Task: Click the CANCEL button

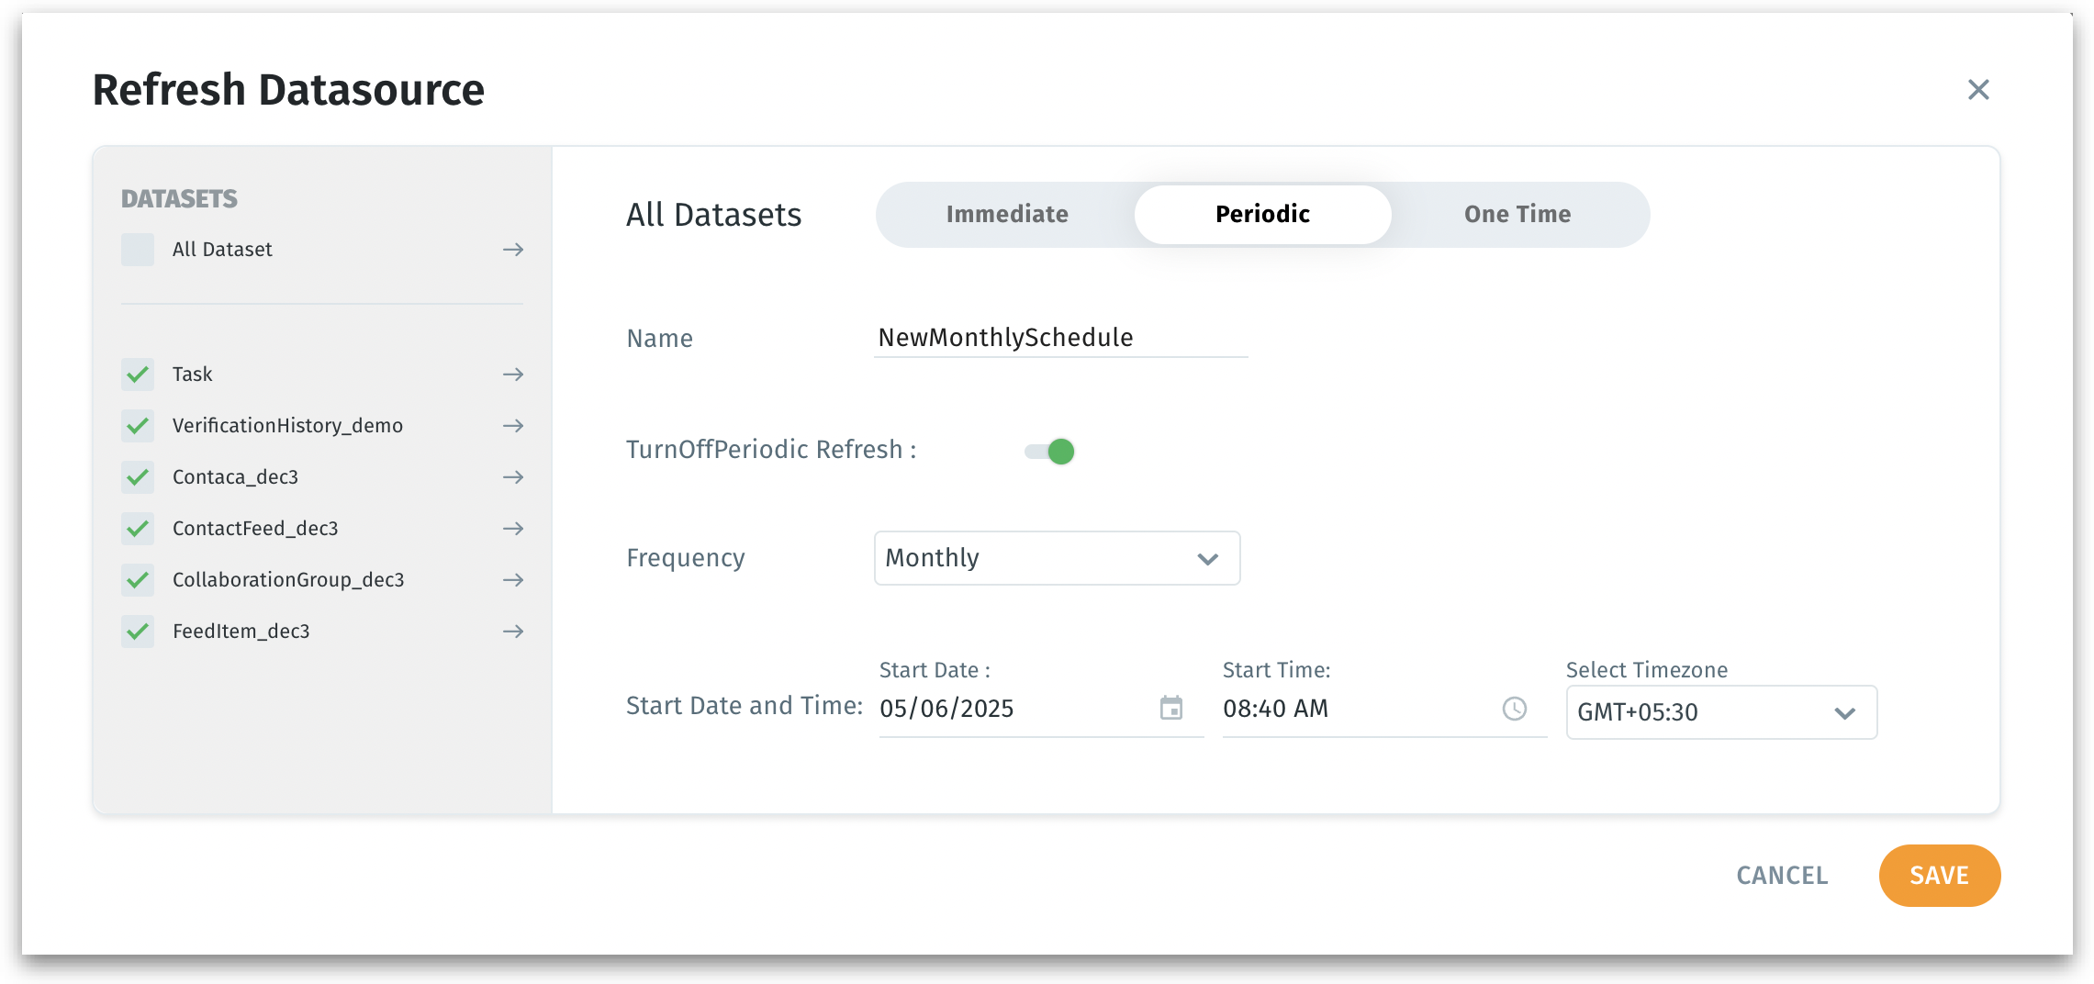Action: 1782,876
